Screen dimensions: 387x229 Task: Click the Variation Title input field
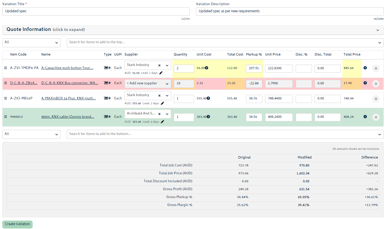[x=96, y=12]
